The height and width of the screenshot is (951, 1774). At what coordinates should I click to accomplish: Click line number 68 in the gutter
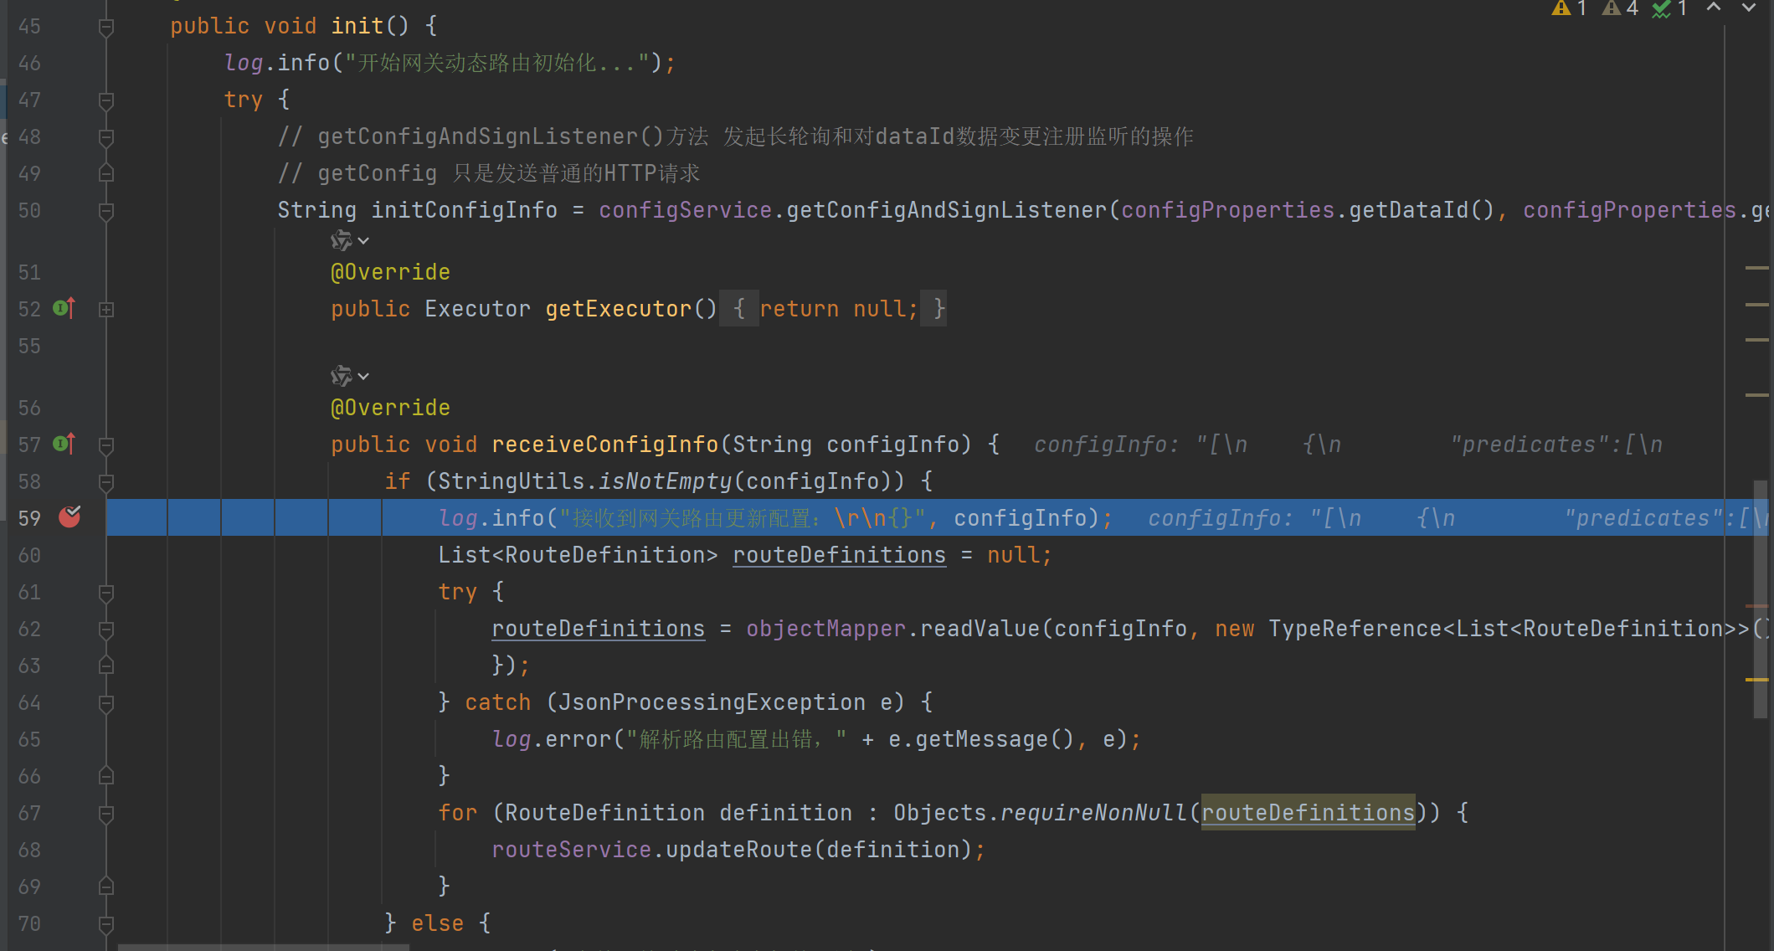click(29, 850)
